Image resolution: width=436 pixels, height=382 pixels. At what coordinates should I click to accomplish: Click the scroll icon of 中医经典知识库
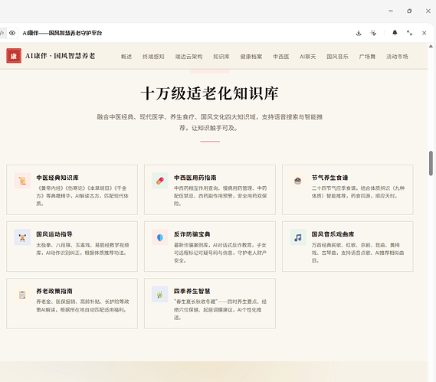pos(22,181)
